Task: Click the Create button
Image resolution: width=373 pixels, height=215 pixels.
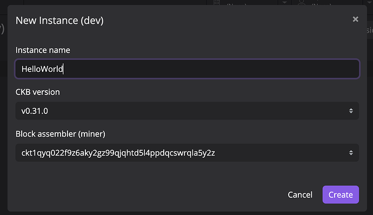Action: pos(341,194)
